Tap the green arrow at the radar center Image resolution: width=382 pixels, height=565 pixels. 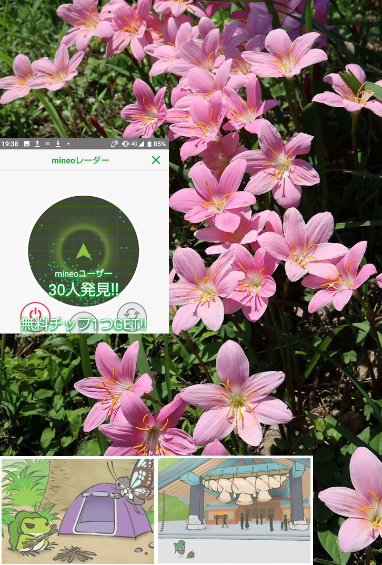point(84,251)
